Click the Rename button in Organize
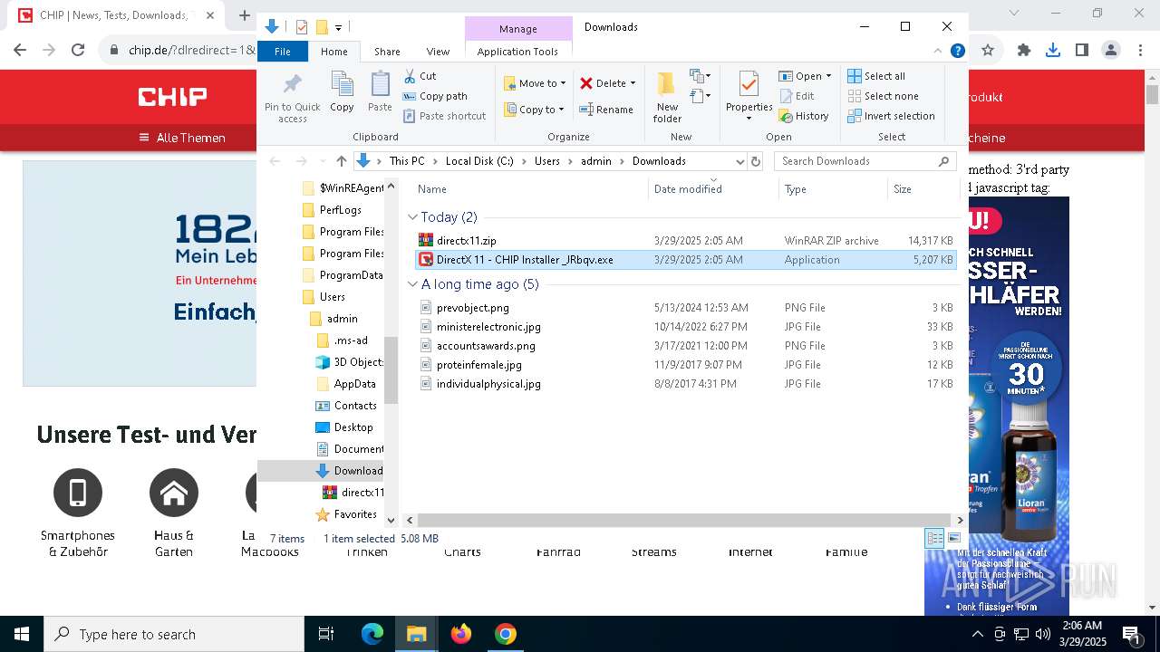The height and width of the screenshot is (652, 1160). 606,110
